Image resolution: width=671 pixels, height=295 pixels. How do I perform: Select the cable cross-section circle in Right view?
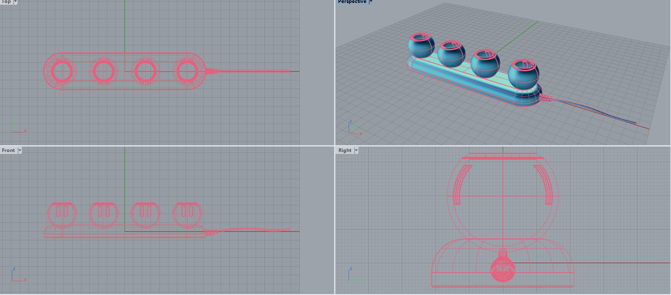(503, 270)
